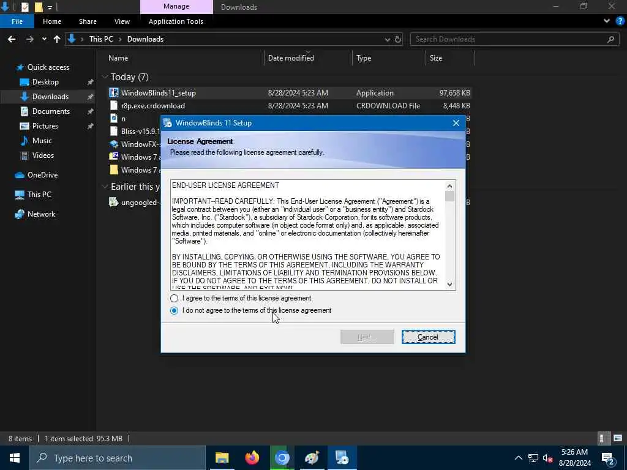This screenshot has width=627, height=470.
Task: Open Pictures in sidebar
Action: 45,126
